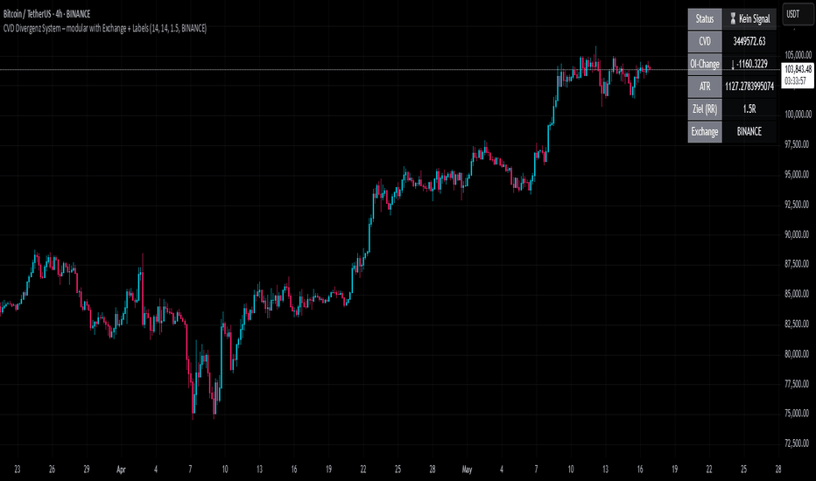
Task: Click the 72,500.00 price axis label
Action: tap(797, 443)
